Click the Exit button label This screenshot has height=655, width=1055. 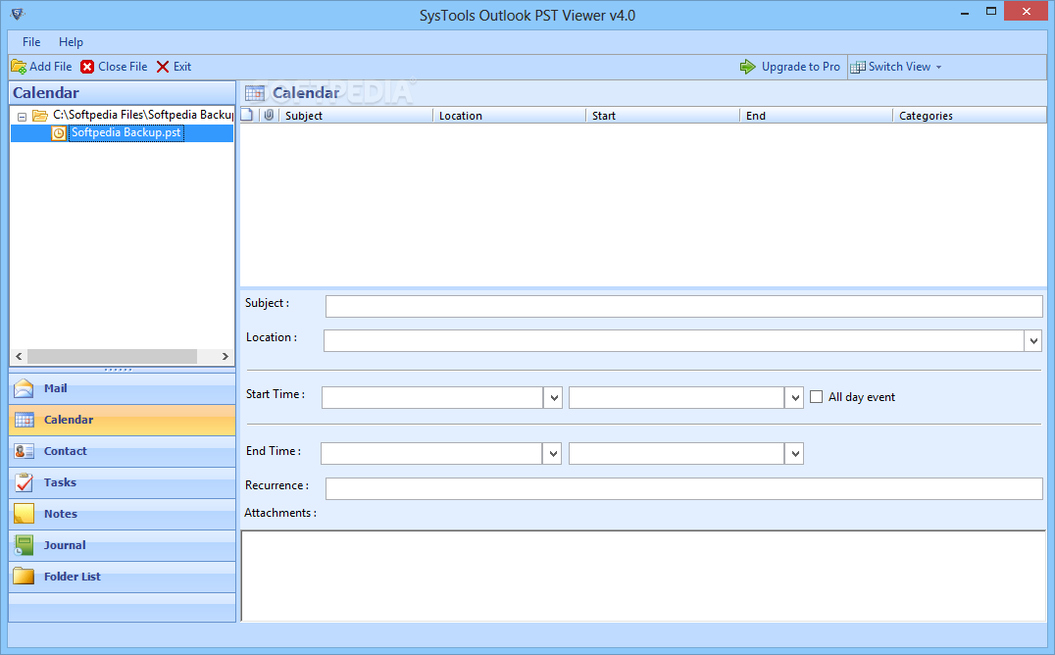click(x=182, y=67)
